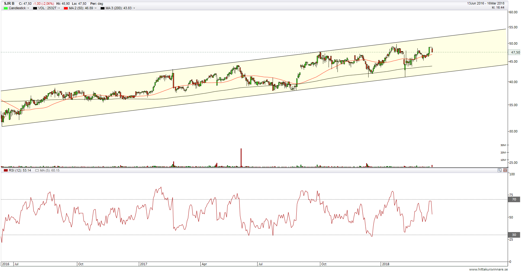
Task: Open the RSI panel wrench settings
Action: 499,170
